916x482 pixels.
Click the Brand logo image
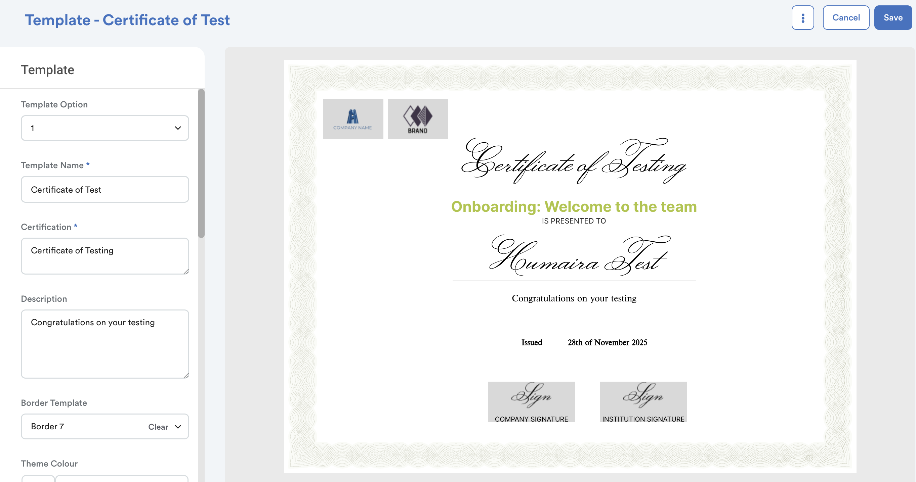click(x=417, y=119)
